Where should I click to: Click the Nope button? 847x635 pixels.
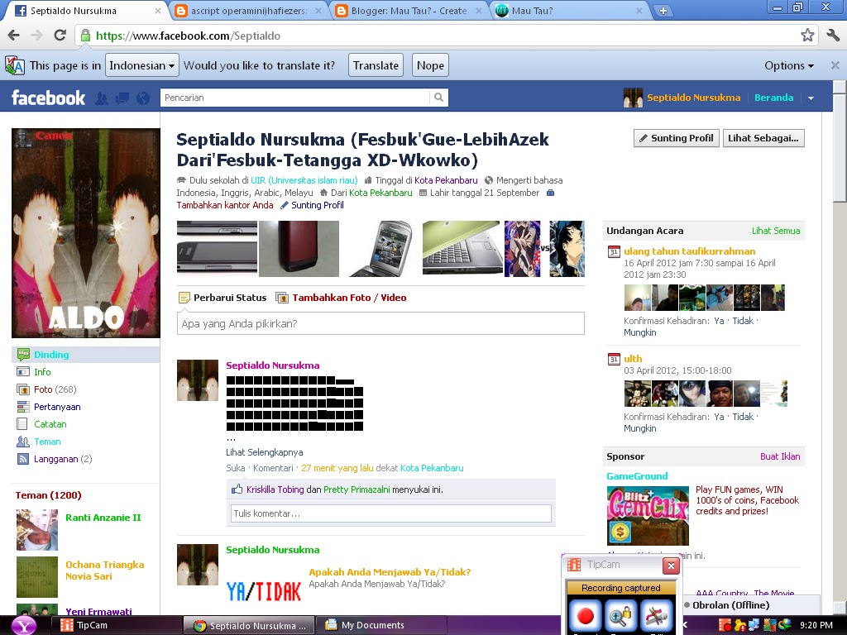tap(430, 65)
